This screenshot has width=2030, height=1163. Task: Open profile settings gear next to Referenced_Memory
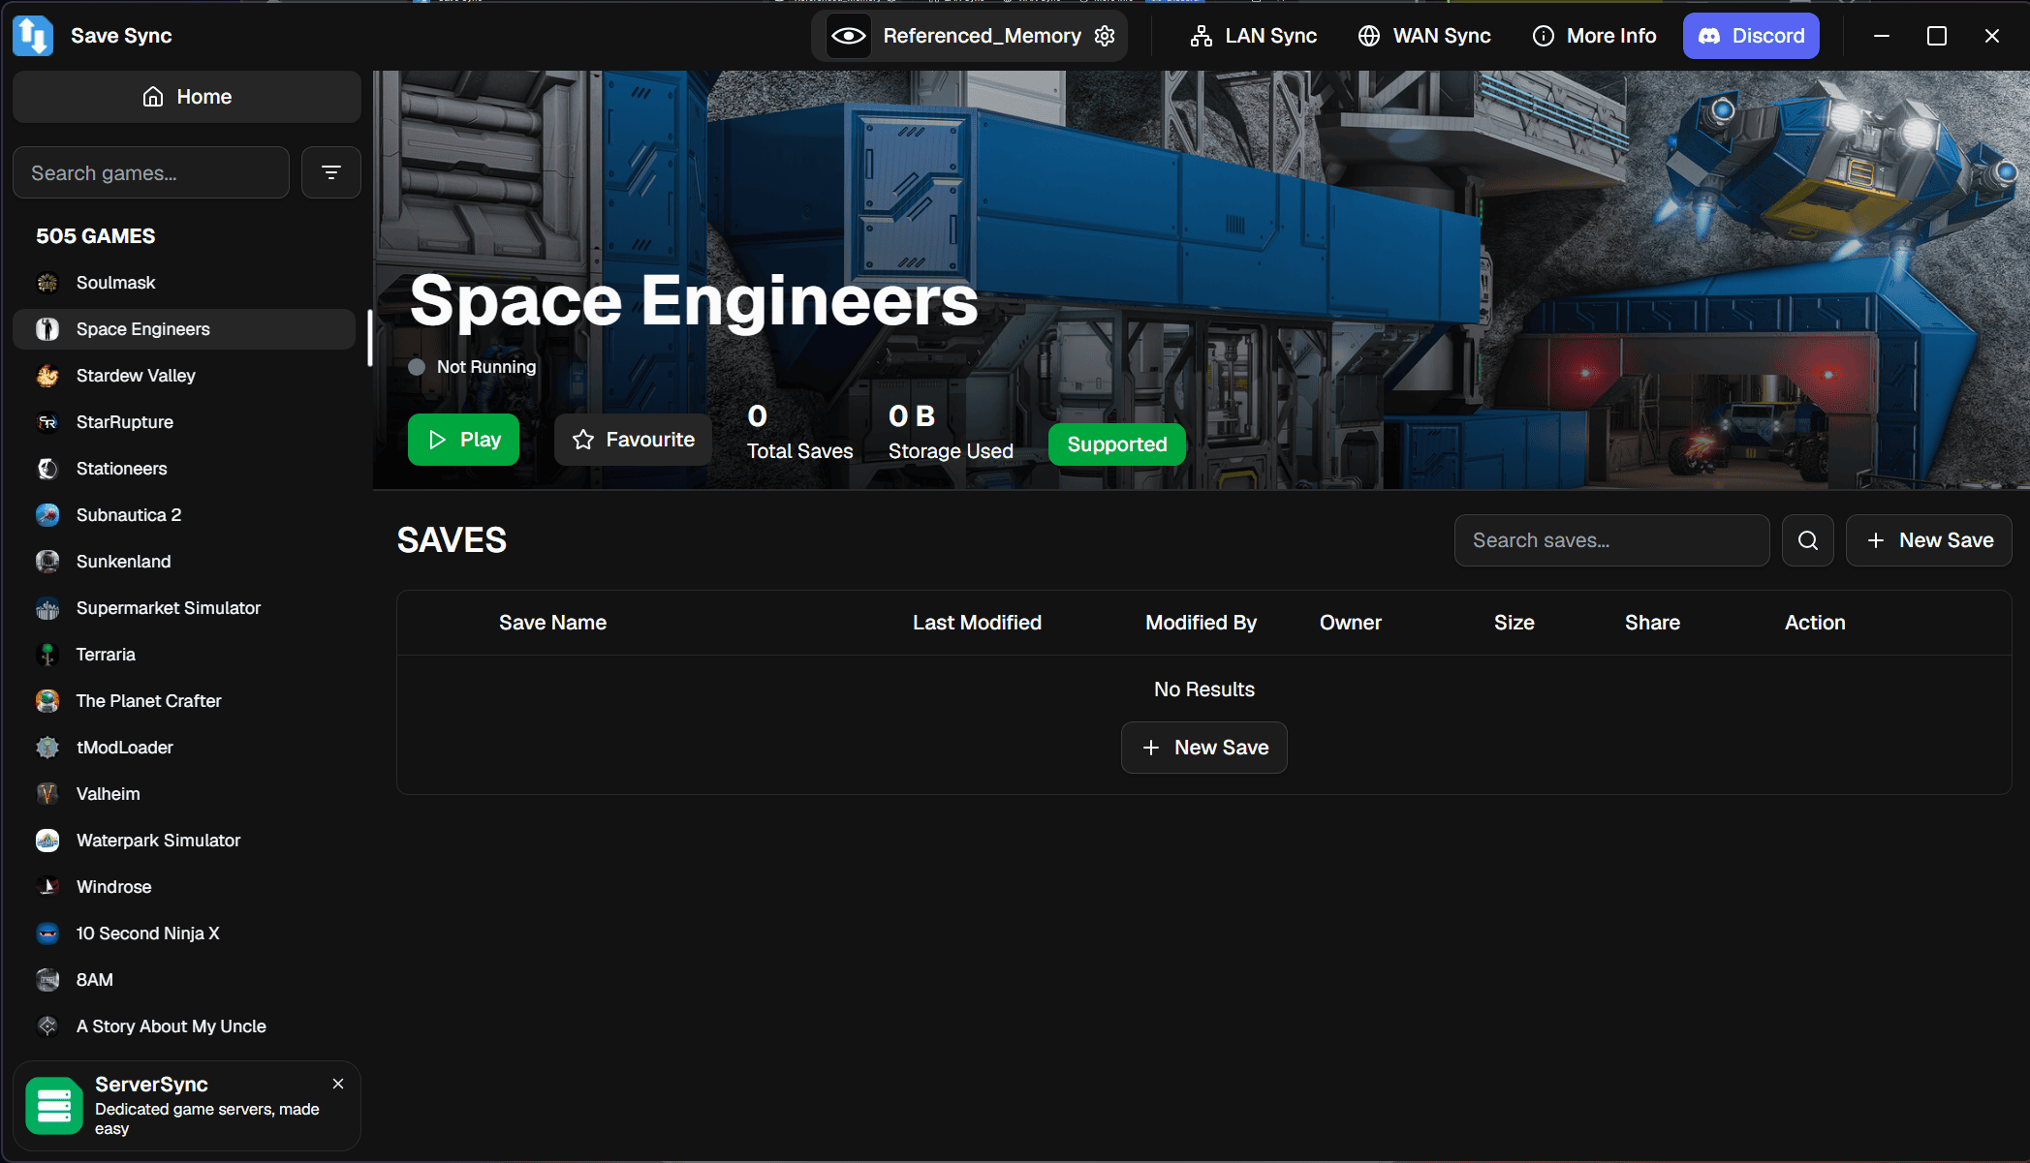(x=1105, y=36)
